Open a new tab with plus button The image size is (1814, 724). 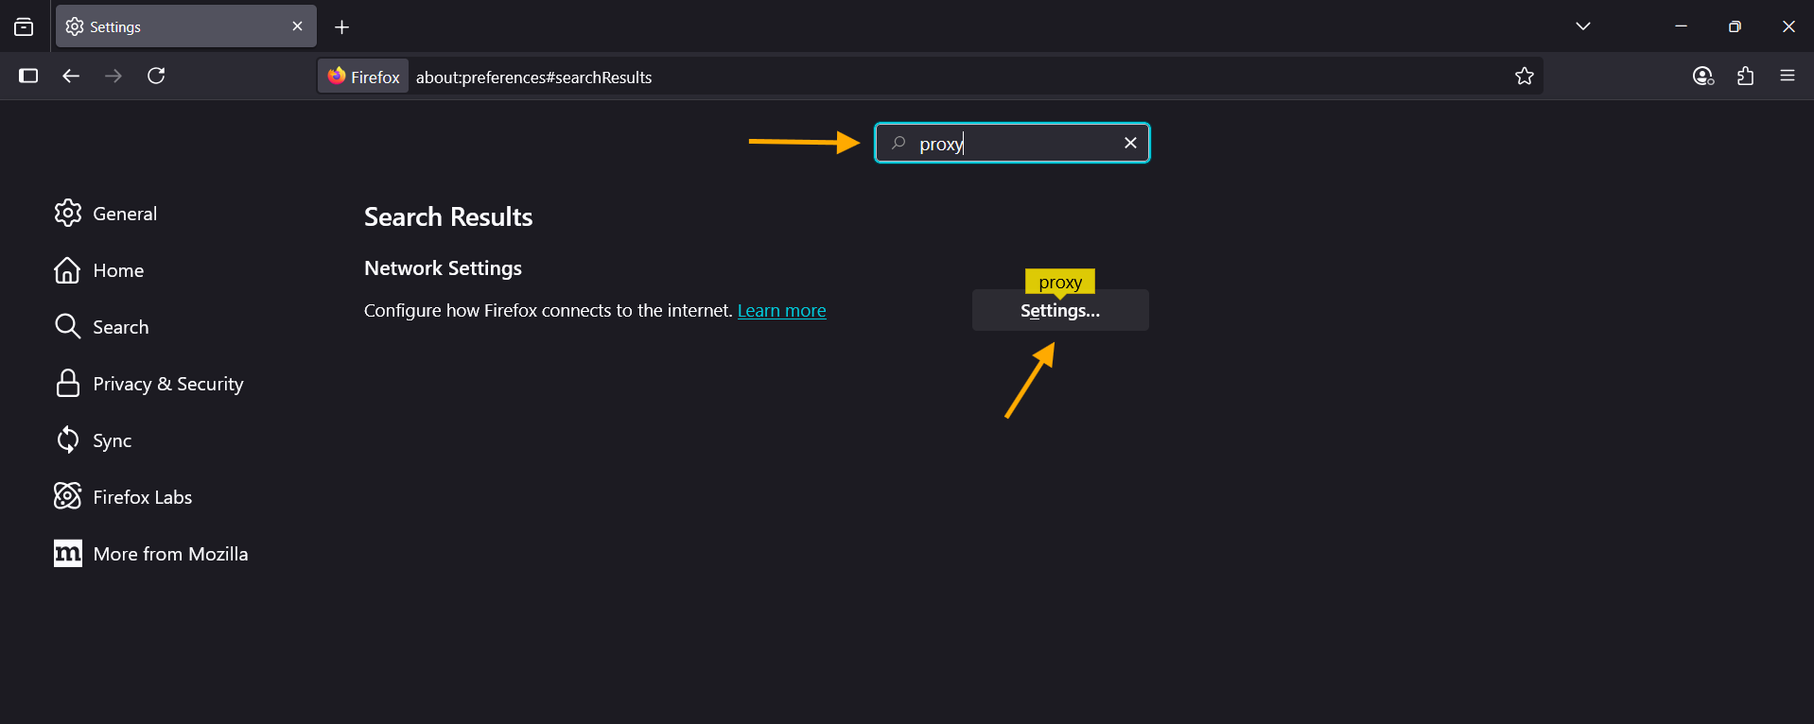tap(342, 27)
